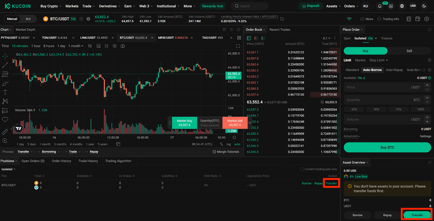Image resolution: width=434 pixels, height=221 pixels.
Task: Open Trade History tab
Action: click(88, 161)
